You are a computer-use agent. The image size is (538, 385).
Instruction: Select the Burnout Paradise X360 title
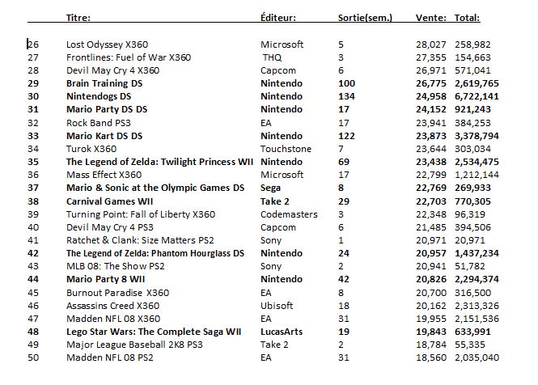point(117,292)
